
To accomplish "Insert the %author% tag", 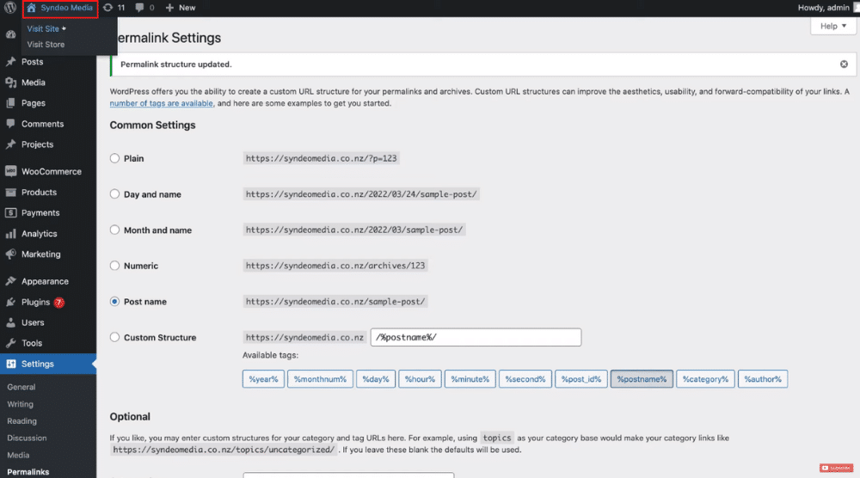I will [763, 379].
